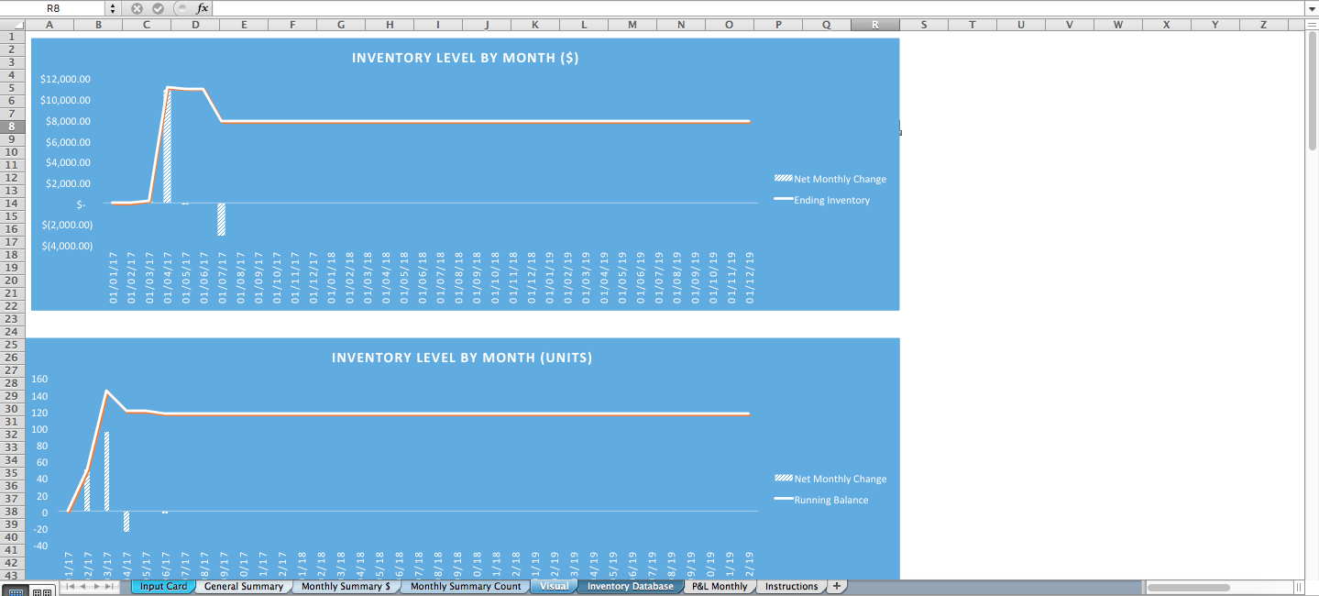Click inside the formula bar input

click(x=756, y=8)
